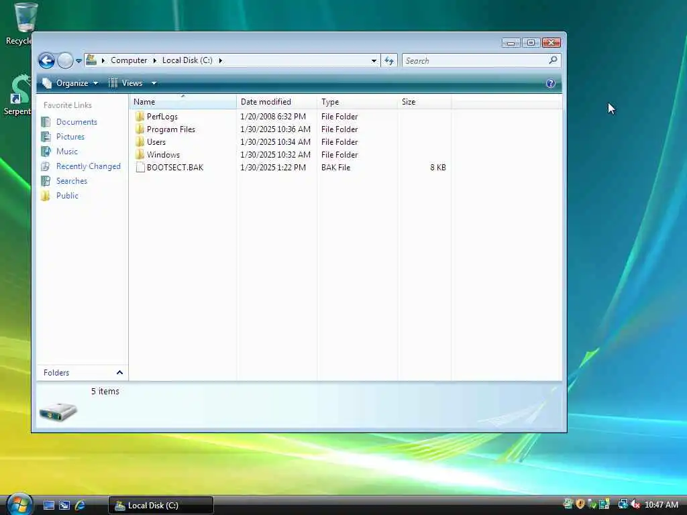Click the Recently Changed icon

click(x=46, y=166)
